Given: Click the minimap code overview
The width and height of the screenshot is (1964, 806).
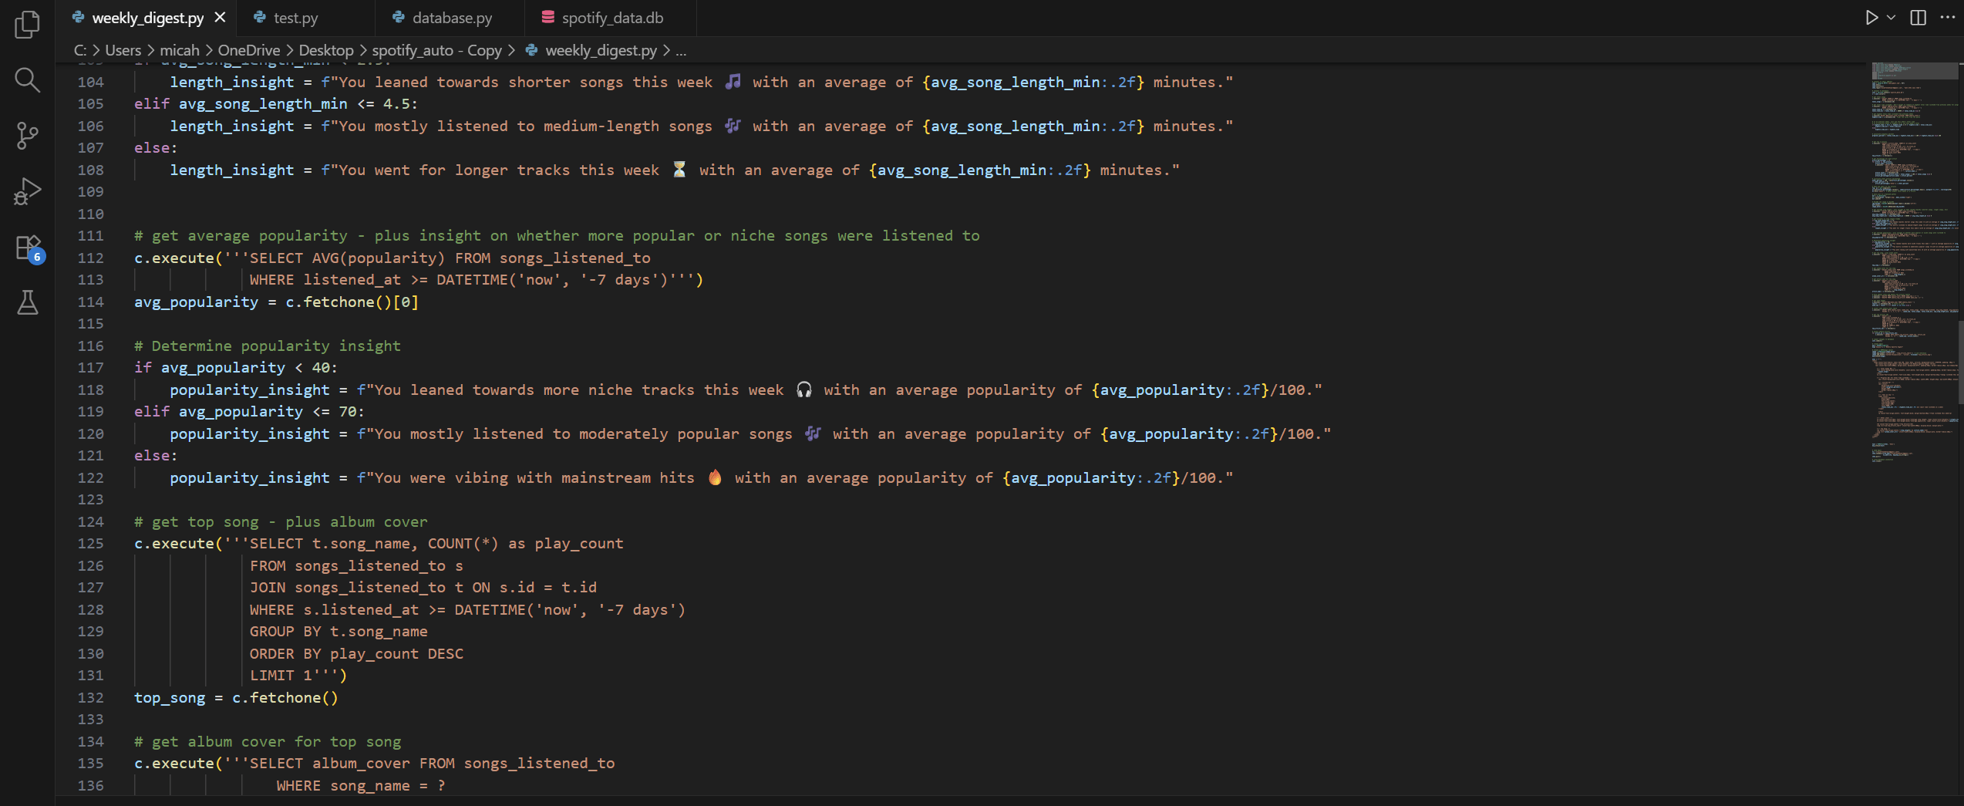Looking at the screenshot, I should [1915, 262].
